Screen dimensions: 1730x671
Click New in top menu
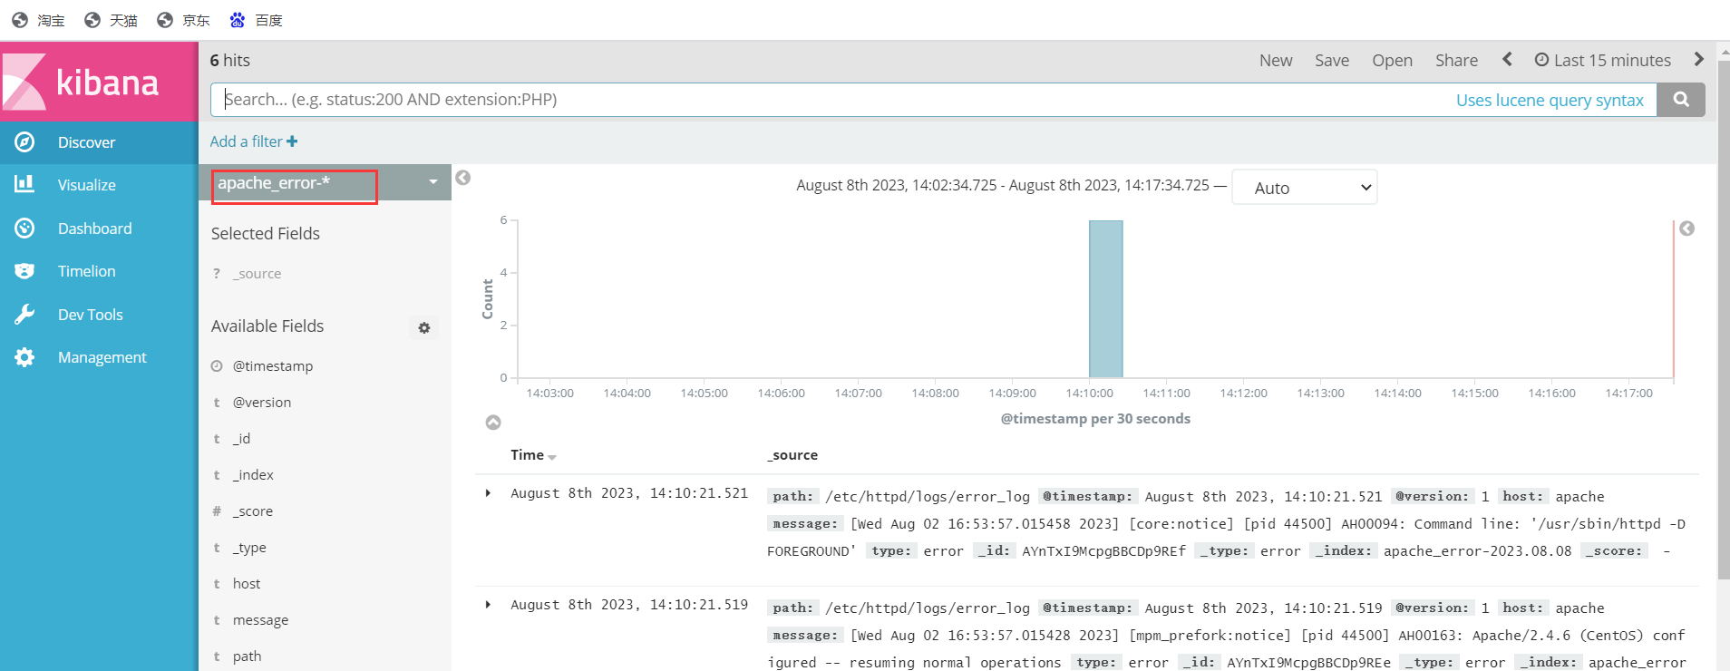point(1276,60)
